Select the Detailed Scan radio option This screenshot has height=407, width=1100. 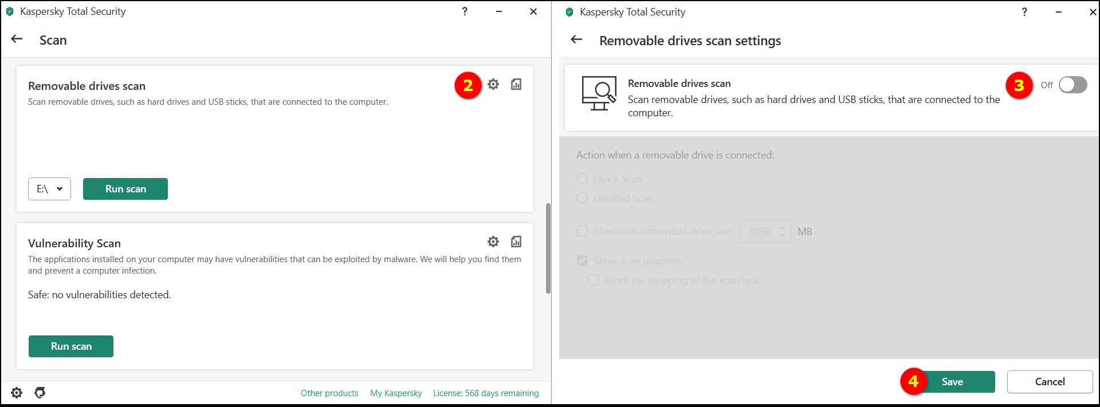coord(582,199)
